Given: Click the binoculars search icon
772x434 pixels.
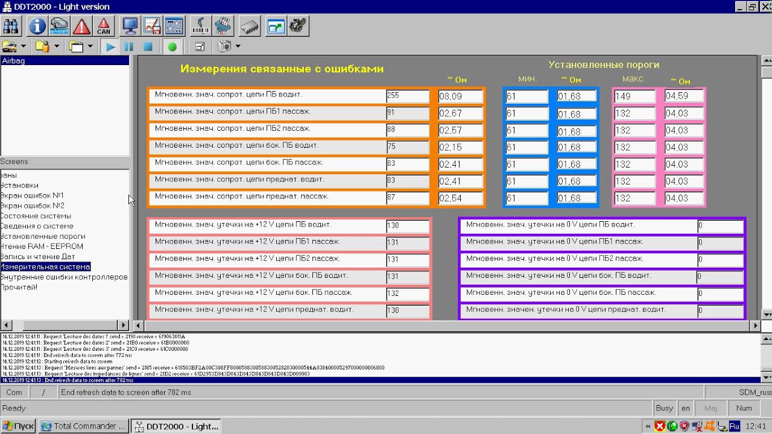Looking at the screenshot, I should point(11,26).
